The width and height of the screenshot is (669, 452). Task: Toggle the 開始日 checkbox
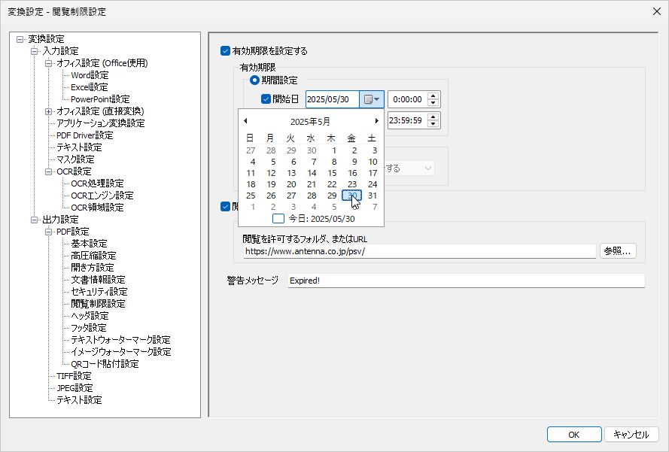(266, 99)
